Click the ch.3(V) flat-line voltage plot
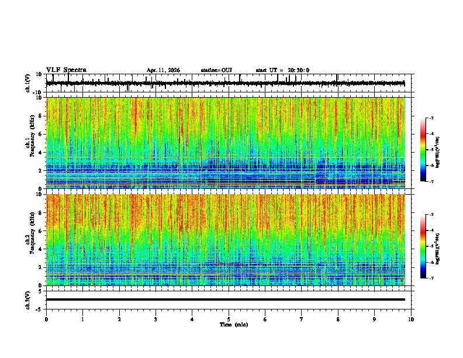 (x=230, y=300)
